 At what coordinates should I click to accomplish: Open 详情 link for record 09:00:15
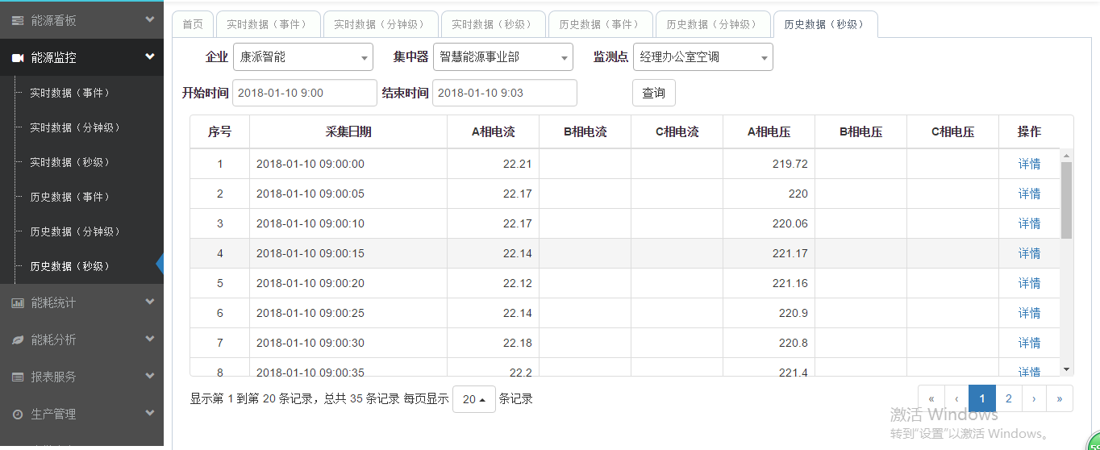[1029, 253]
